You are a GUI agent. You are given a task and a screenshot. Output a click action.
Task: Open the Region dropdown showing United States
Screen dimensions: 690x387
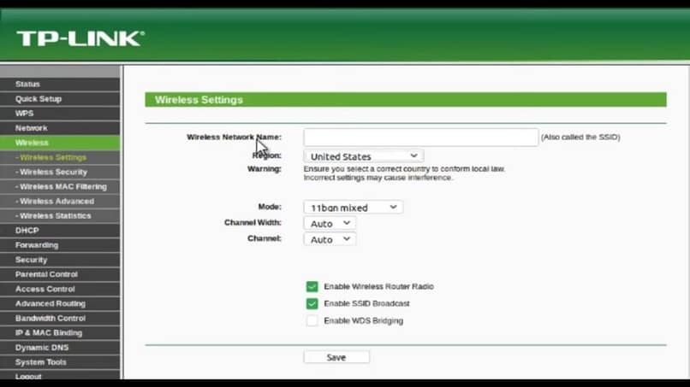364,156
